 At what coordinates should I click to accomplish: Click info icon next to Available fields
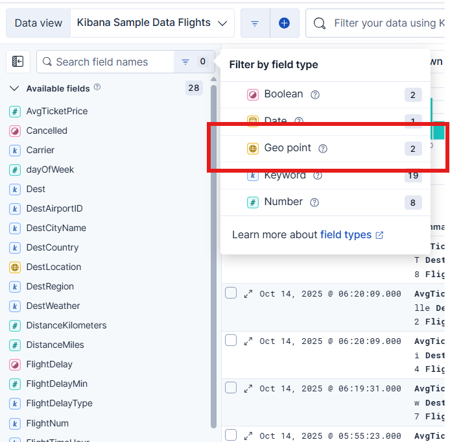(x=97, y=88)
